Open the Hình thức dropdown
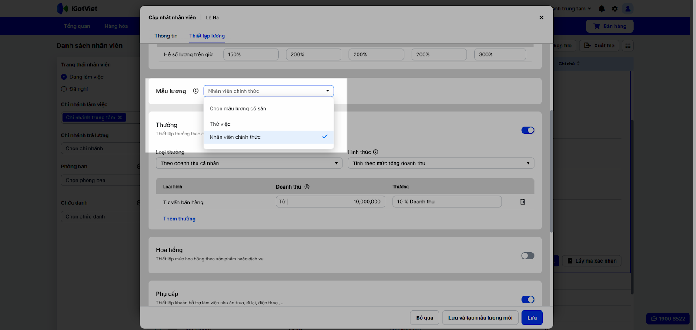Screen dimensions: 696x330 (x=441, y=163)
